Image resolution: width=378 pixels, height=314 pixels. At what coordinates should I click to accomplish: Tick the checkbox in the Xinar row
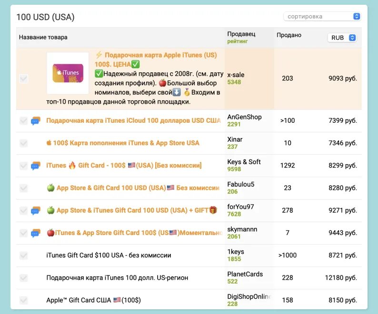(24, 143)
